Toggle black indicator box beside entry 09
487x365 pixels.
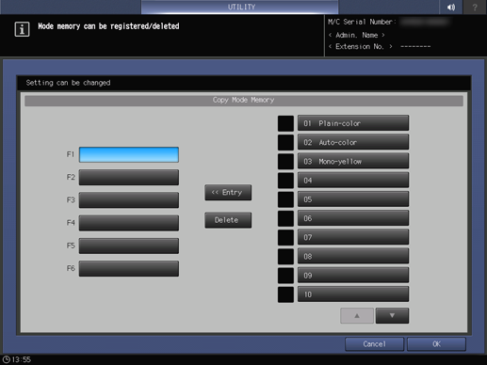[285, 276]
